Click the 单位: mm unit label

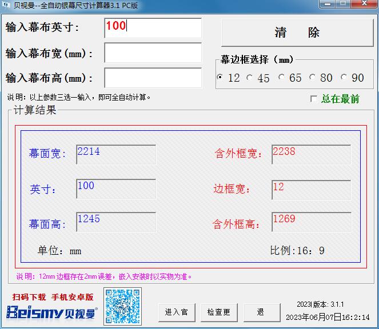(59, 251)
